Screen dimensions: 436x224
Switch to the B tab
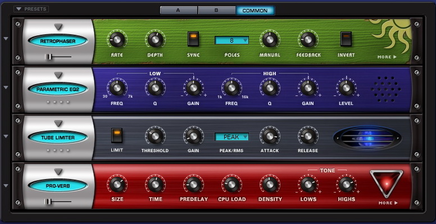(x=216, y=11)
